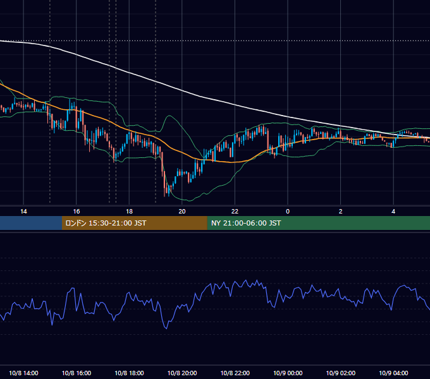Click the hour label 22 on the price chart axis
The height and width of the screenshot is (379, 430).
pos(235,212)
